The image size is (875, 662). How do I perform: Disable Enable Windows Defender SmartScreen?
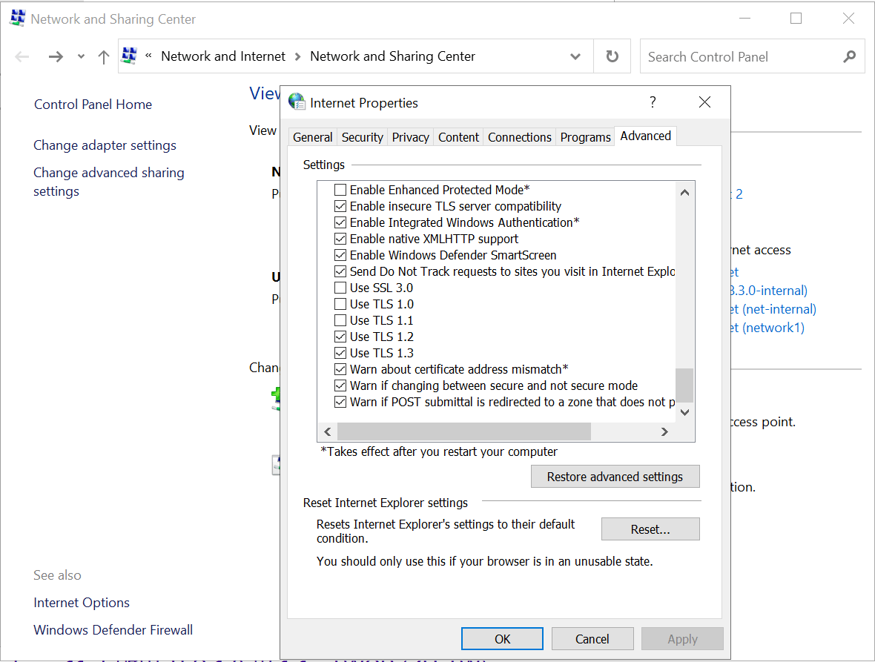[340, 256]
